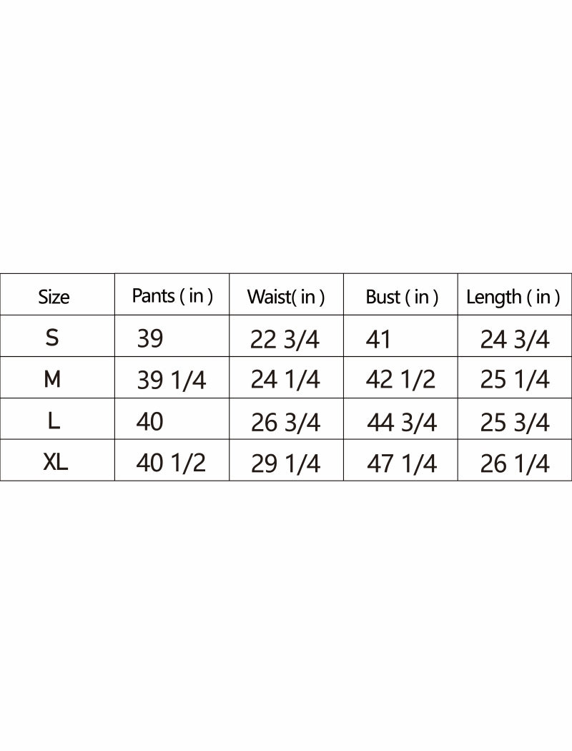Select waist value 29 1/4
This screenshot has width=572, height=751.
pyautogui.click(x=285, y=464)
